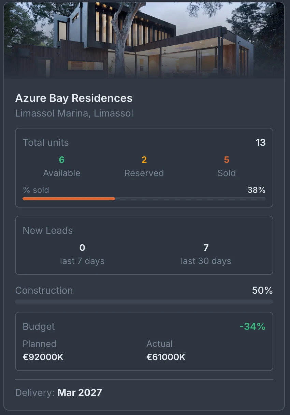Select the Limassol Marina, Limassol location text
The image size is (290, 415).
pyautogui.click(x=74, y=113)
